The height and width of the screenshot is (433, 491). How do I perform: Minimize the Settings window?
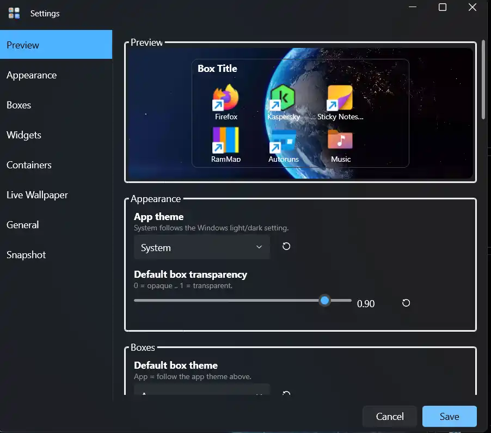point(413,7)
